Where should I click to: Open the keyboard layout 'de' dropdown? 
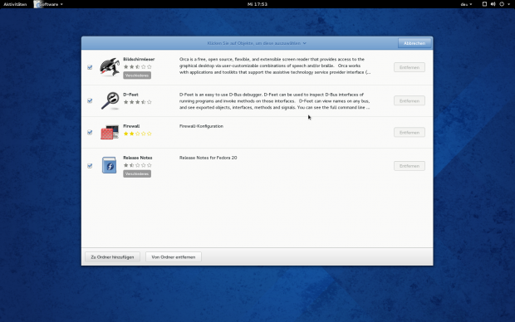tap(466, 4)
